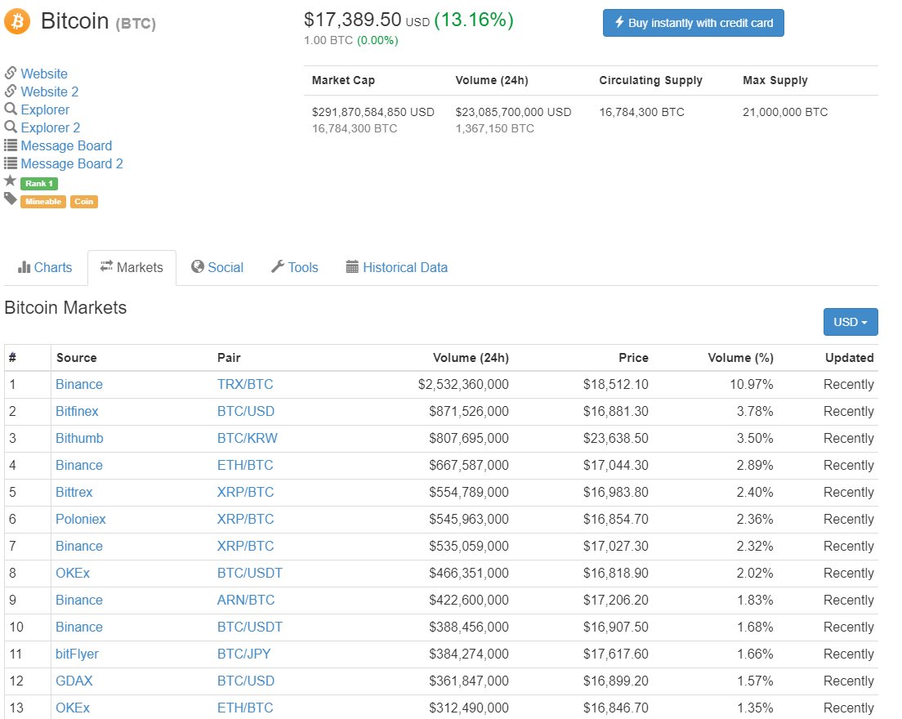This screenshot has width=902, height=719.
Task: Open Poloniex XRP/BTC pair link
Action: tap(245, 520)
